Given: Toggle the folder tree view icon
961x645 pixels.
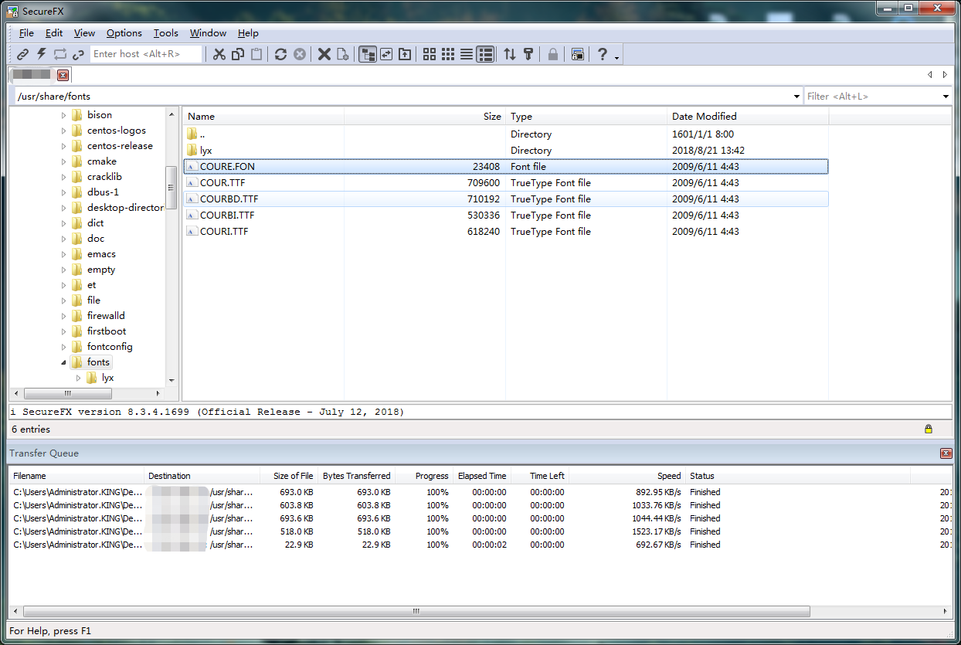Looking at the screenshot, I should pyautogui.click(x=368, y=54).
